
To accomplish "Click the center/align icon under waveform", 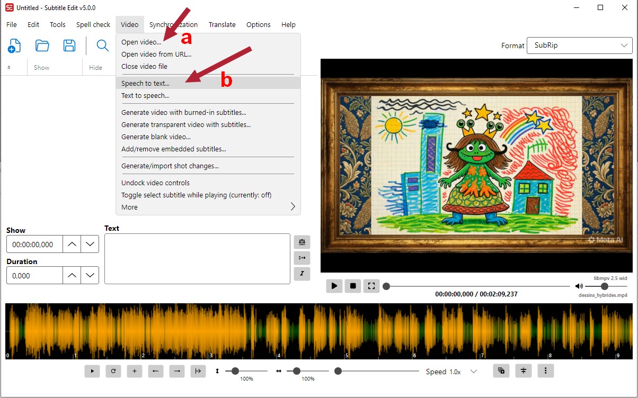I will point(524,370).
